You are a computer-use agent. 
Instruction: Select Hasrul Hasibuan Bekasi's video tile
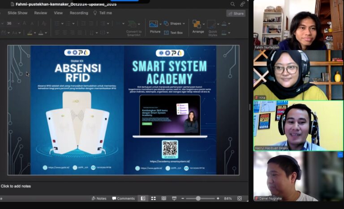[x=298, y=126]
